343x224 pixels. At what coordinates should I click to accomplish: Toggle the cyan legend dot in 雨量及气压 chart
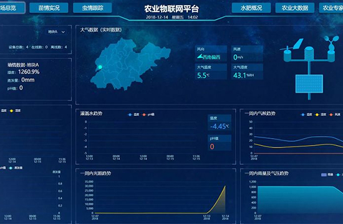click(338, 175)
